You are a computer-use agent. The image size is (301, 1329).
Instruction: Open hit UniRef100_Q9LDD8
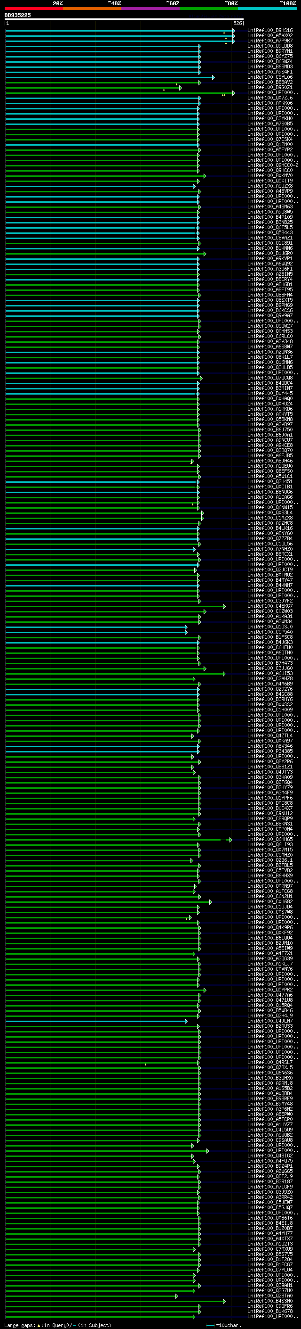click(x=270, y=46)
